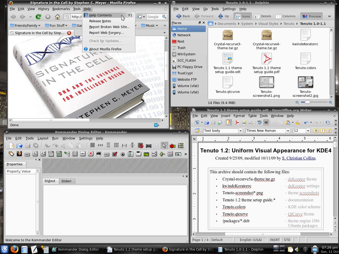Open the Text body paragraph style dropdown

coord(240,130)
